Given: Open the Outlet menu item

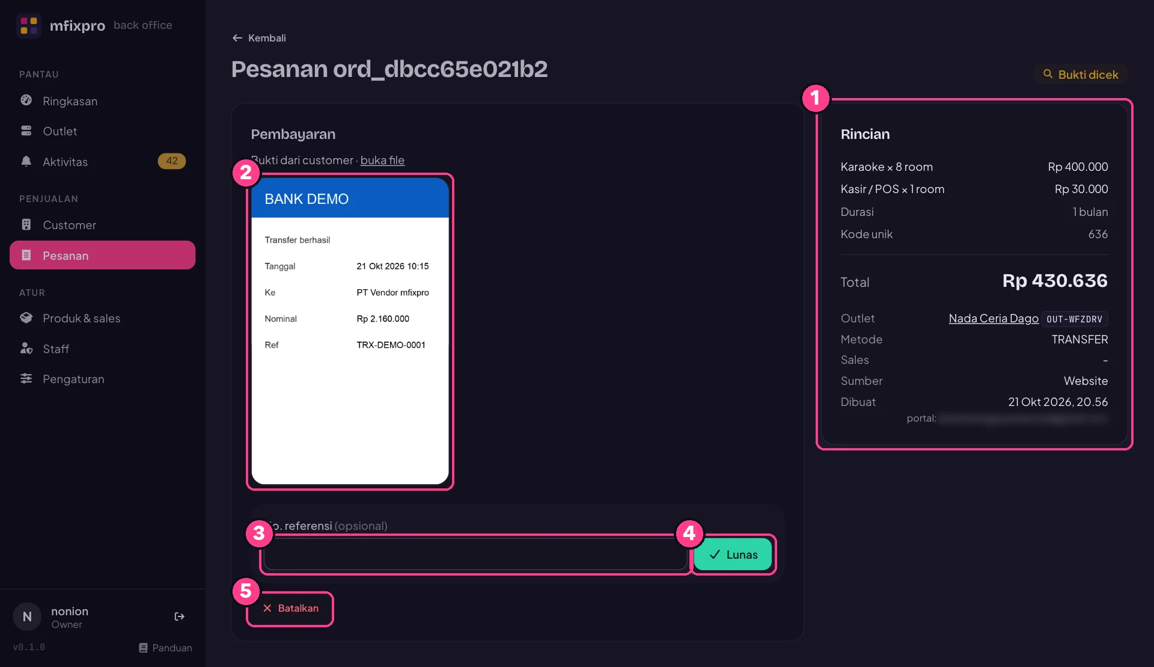Looking at the screenshot, I should (102, 131).
